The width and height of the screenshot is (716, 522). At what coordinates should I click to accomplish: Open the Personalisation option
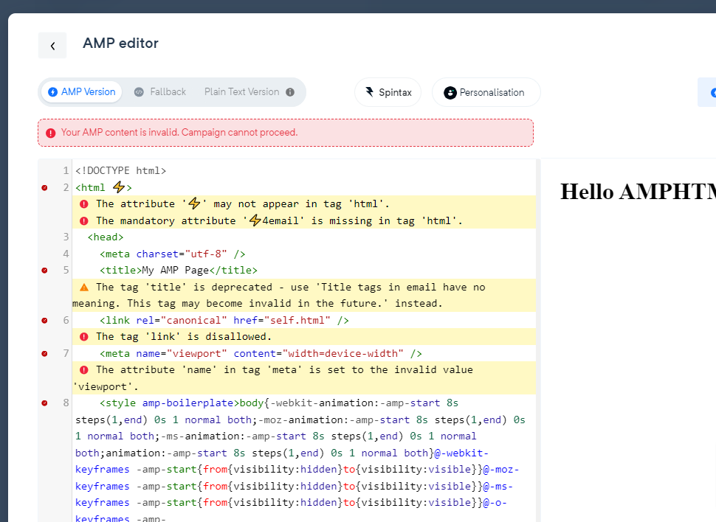pos(486,92)
